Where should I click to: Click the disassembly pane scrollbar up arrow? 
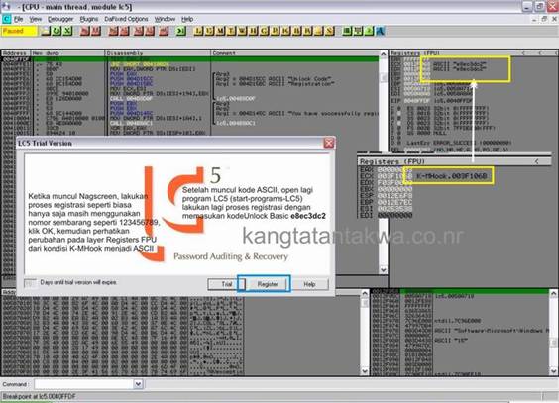click(x=384, y=54)
